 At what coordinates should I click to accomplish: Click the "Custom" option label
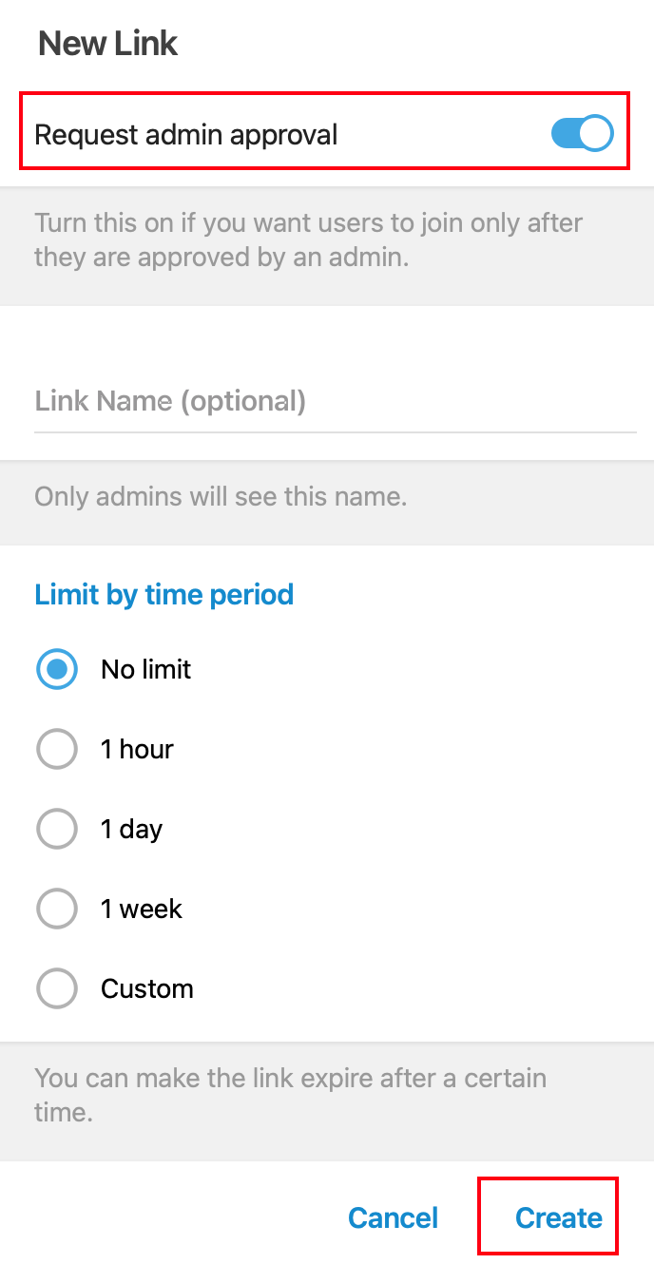(146, 989)
